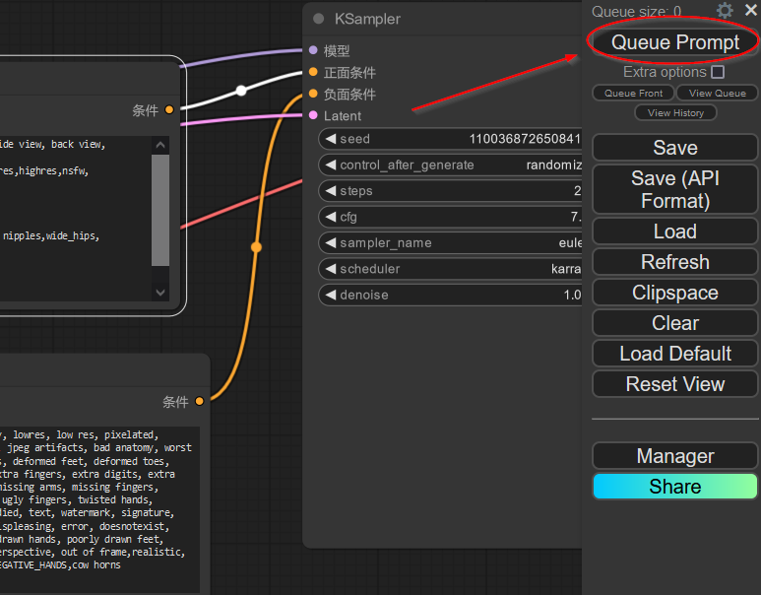Click Save (API Format) button
The image size is (761, 595).
674,189
